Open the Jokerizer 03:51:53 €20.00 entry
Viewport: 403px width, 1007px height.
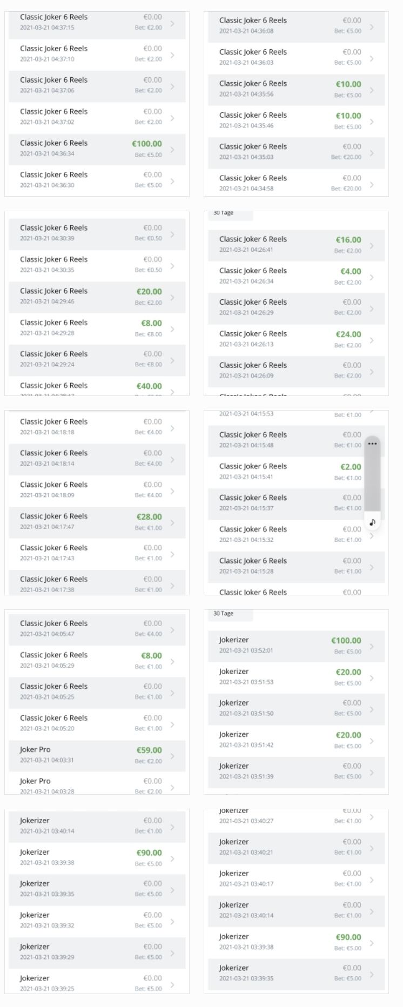tap(296, 677)
